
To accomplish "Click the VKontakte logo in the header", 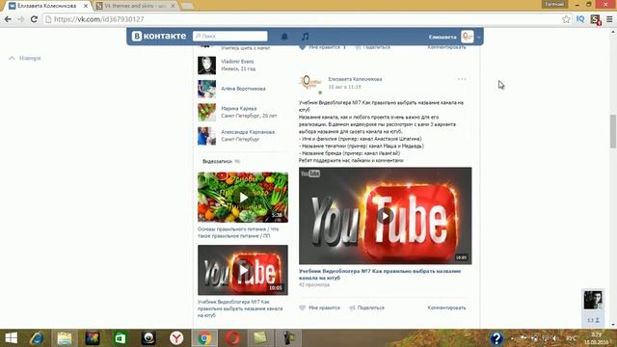I will point(159,36).
